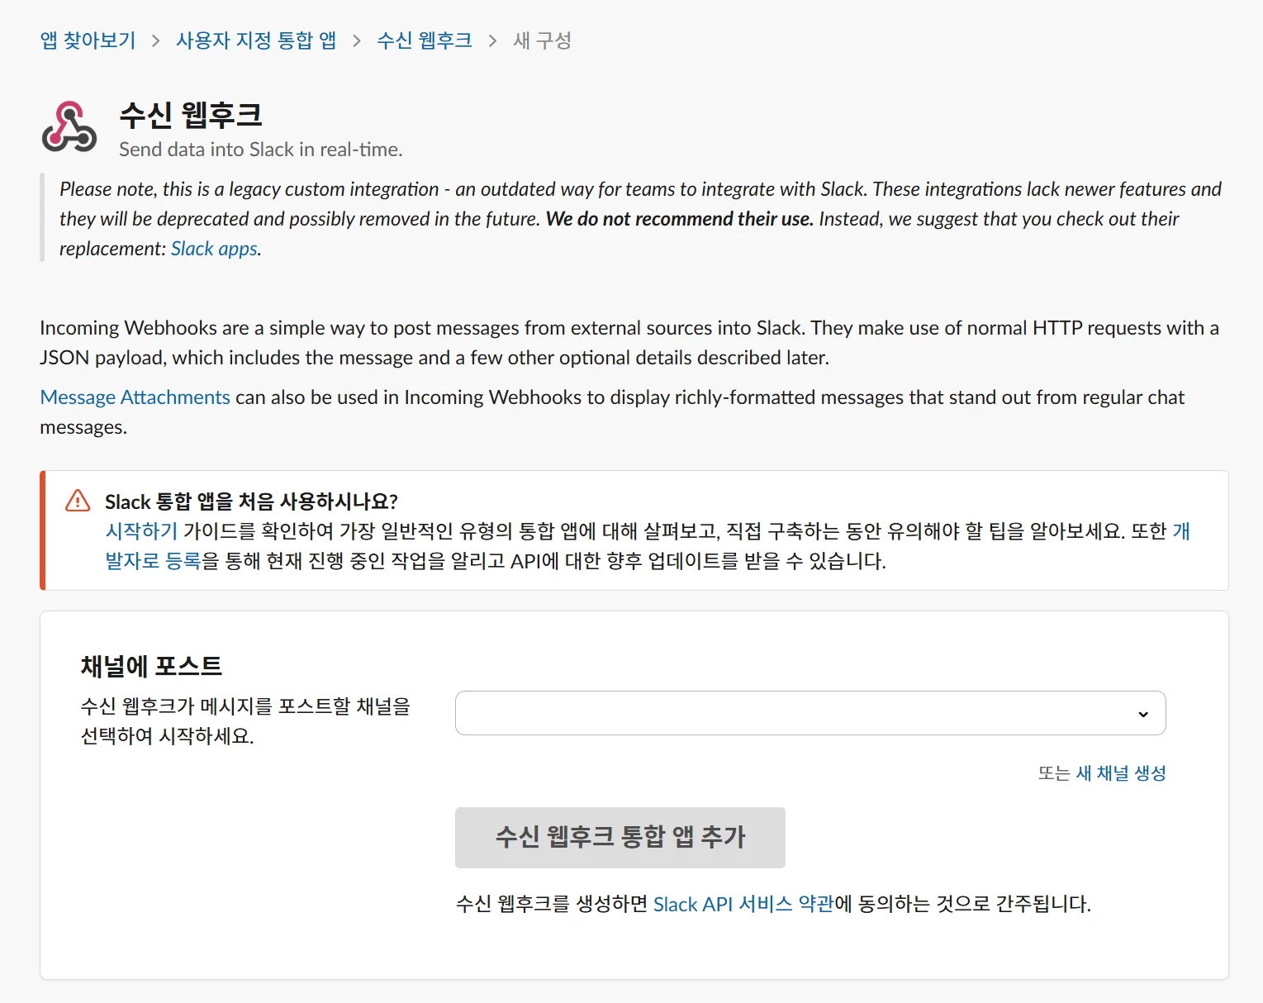Click the chevron before 새 구성 breadcrumb

[493, 41]
